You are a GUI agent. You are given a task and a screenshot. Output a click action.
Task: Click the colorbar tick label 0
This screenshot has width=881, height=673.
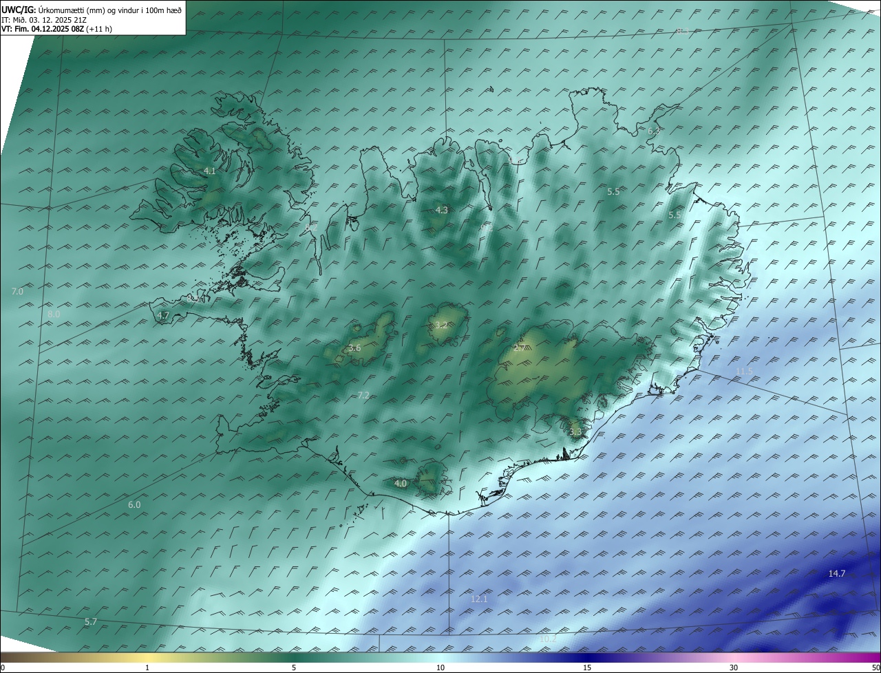pos(3,667)
